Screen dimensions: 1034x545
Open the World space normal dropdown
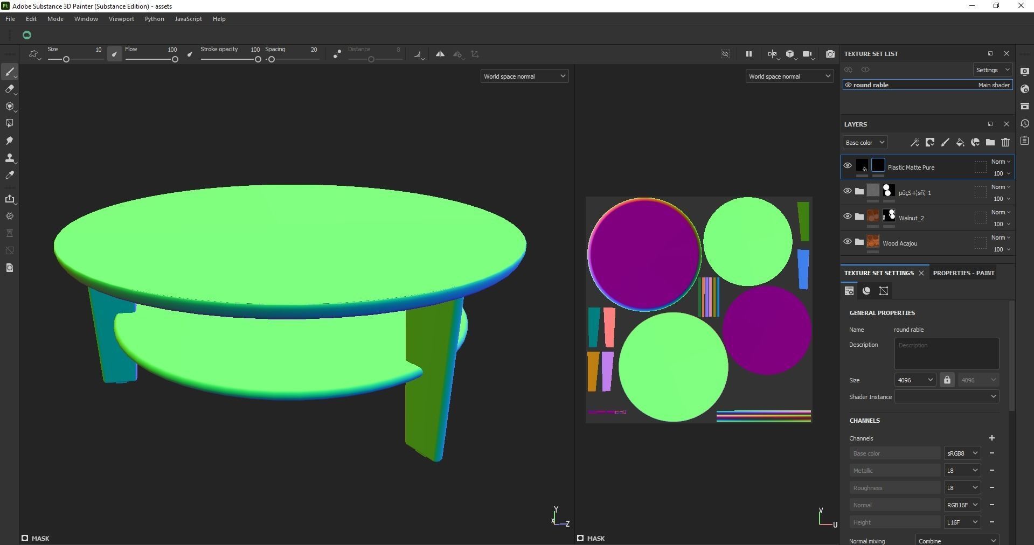524,75
